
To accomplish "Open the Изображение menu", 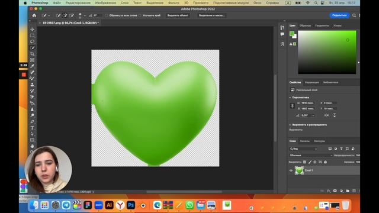I will point(105,3).
